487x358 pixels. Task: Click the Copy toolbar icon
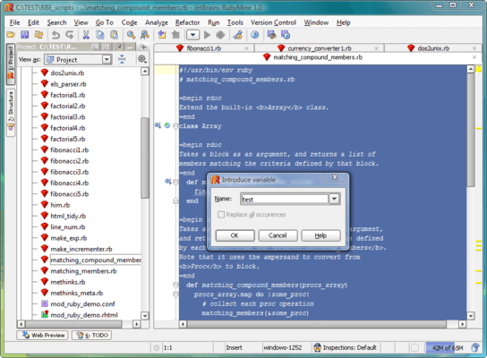pyautogui.click(x=100, y=35)
